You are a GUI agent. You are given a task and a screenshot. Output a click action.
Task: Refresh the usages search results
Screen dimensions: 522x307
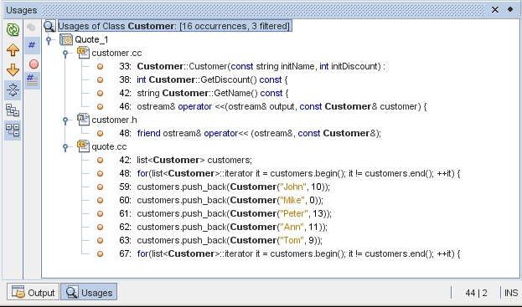(x=13, y=29)
